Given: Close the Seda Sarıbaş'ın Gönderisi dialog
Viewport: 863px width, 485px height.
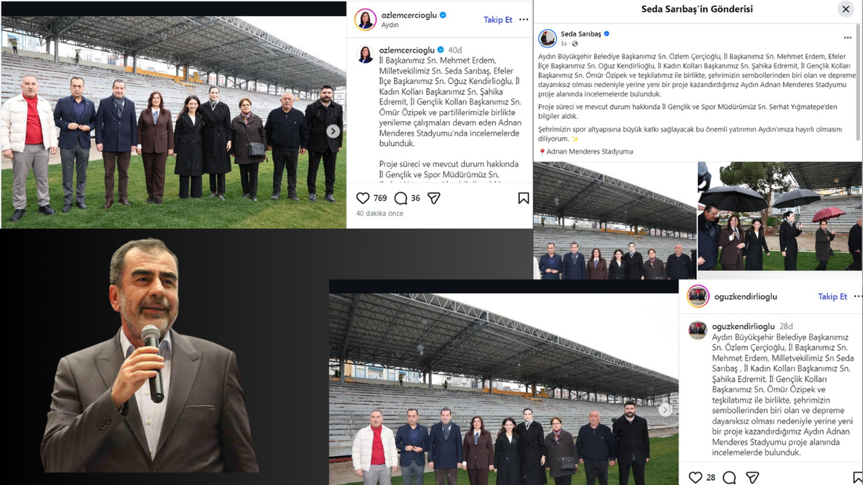Looking at the screenshot, I should click(x=845, y=9).
